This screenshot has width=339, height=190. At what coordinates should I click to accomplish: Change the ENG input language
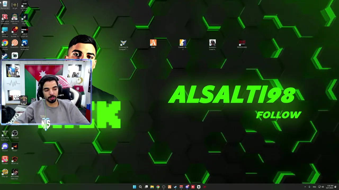315,187
